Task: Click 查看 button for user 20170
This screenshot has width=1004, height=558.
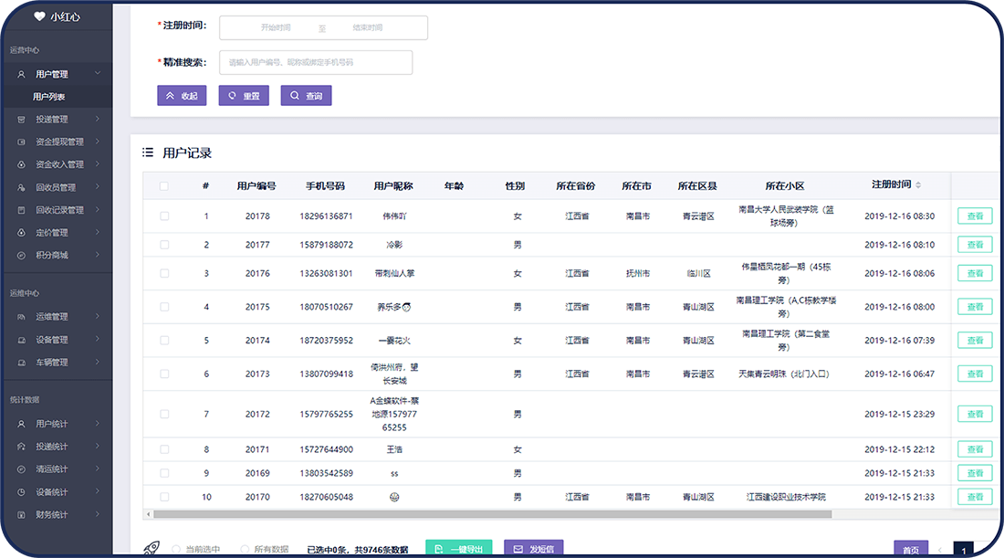Action: (975, 497)
